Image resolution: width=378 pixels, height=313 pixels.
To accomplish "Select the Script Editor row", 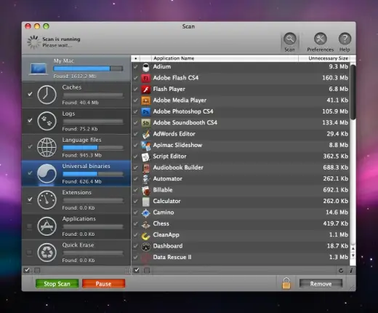I will [x=241, y=156].
